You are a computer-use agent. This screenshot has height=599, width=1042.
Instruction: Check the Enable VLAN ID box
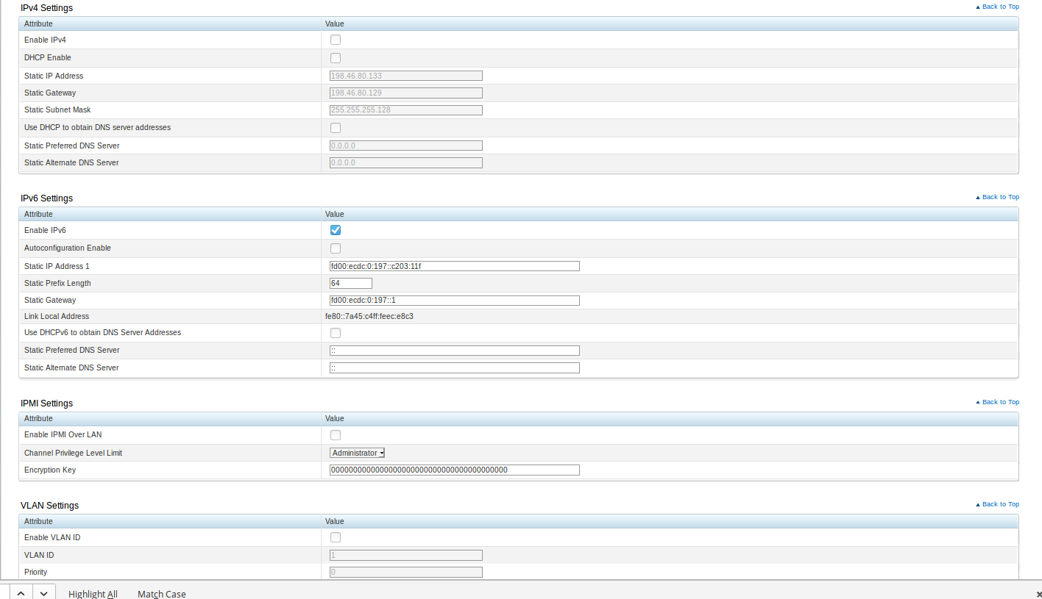click(x=336, y=537)
